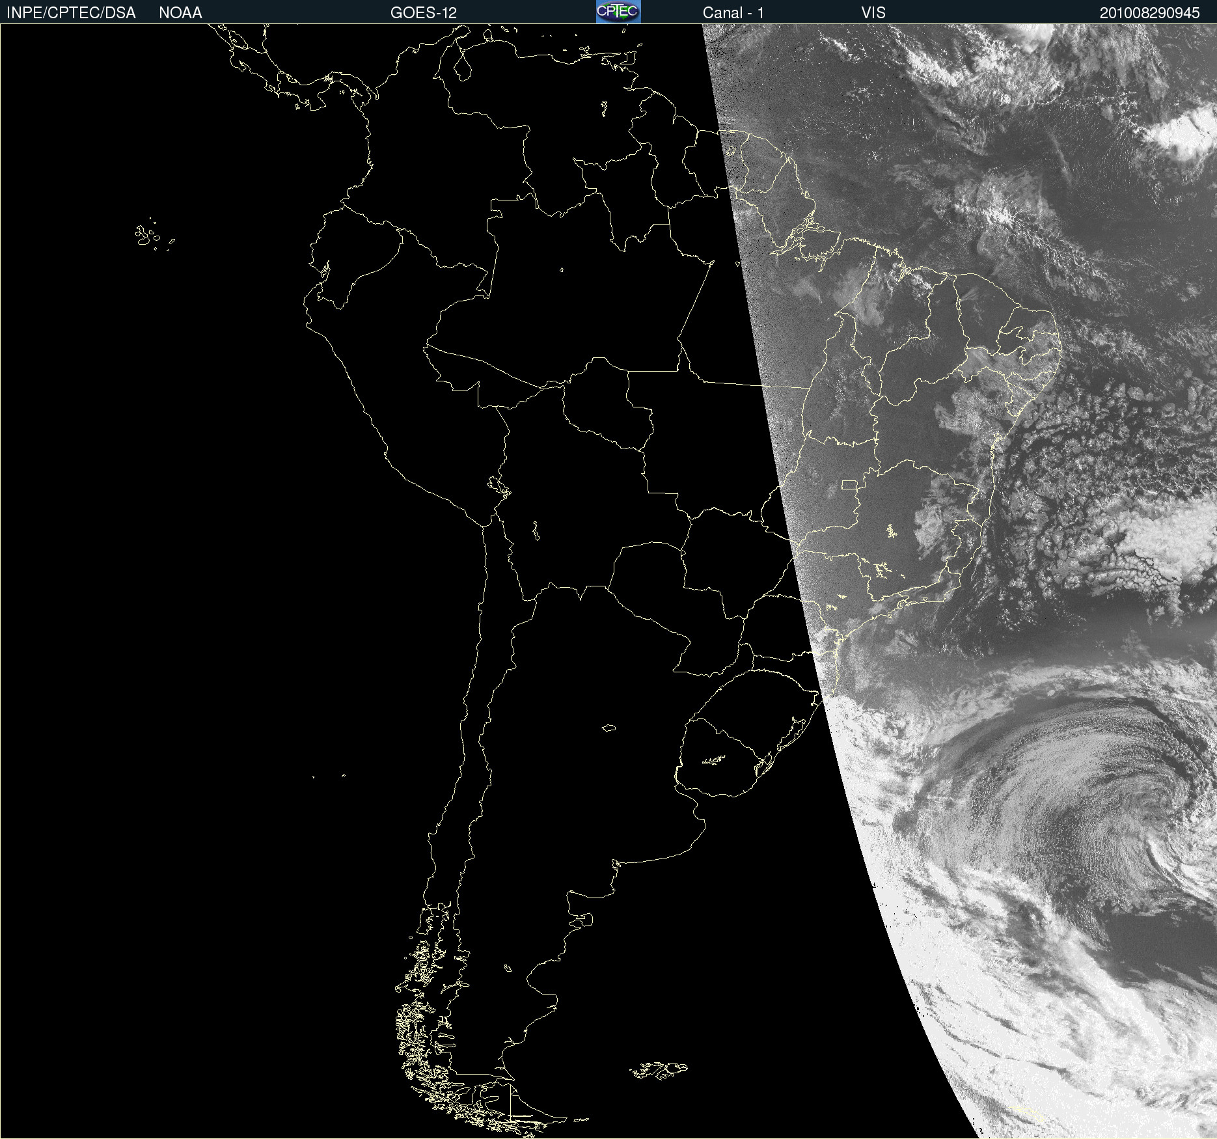This screenshot has height=1139, width=1217.
Task: Click the VIS channel label
Action: pyautogui.click(x=873, y=13)
